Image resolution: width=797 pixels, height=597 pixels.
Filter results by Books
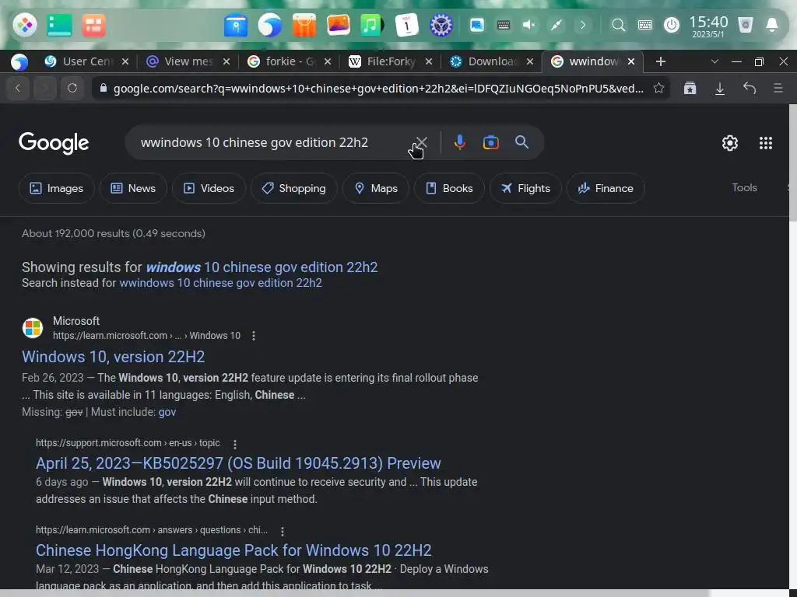449,188
